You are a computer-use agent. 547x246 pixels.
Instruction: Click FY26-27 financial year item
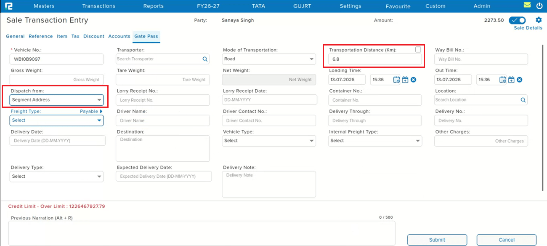[x=208, y=6]
